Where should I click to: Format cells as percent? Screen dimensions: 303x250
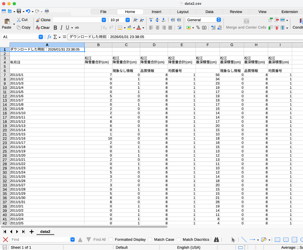(198, 28)
